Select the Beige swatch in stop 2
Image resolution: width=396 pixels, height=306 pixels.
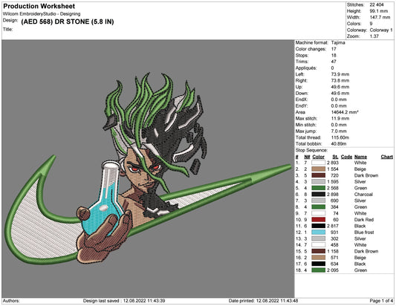[318, 169]
